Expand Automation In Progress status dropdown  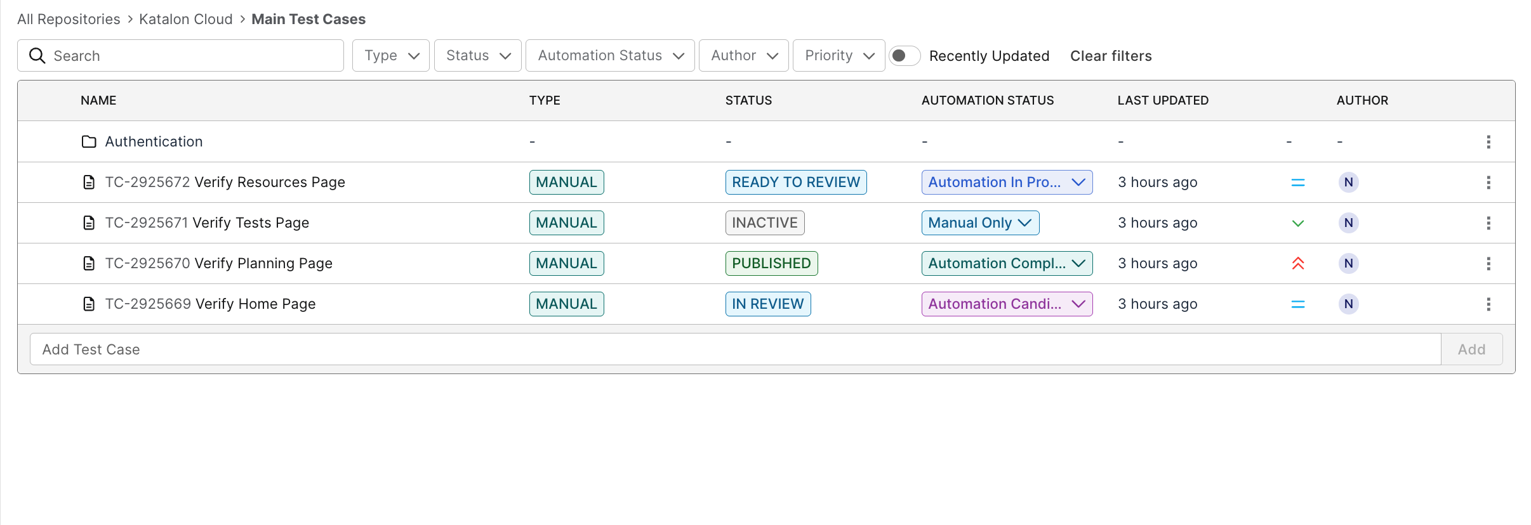coord(1007,183)
